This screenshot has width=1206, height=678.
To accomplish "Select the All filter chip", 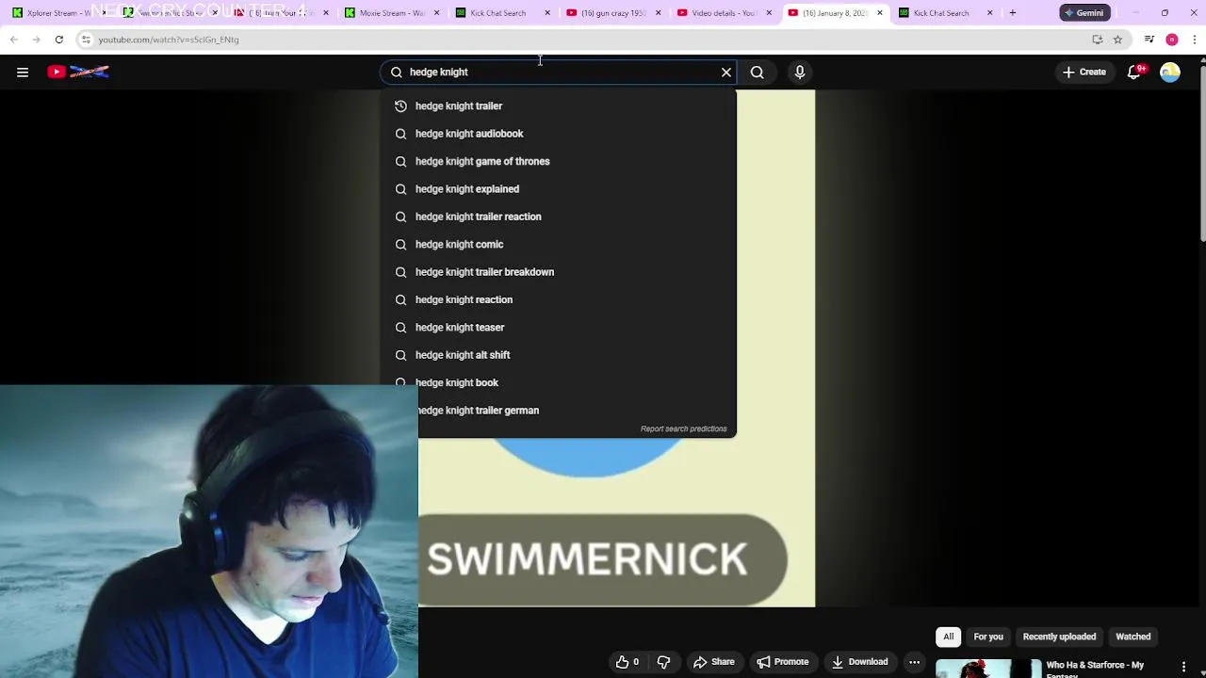I will 949,637.
